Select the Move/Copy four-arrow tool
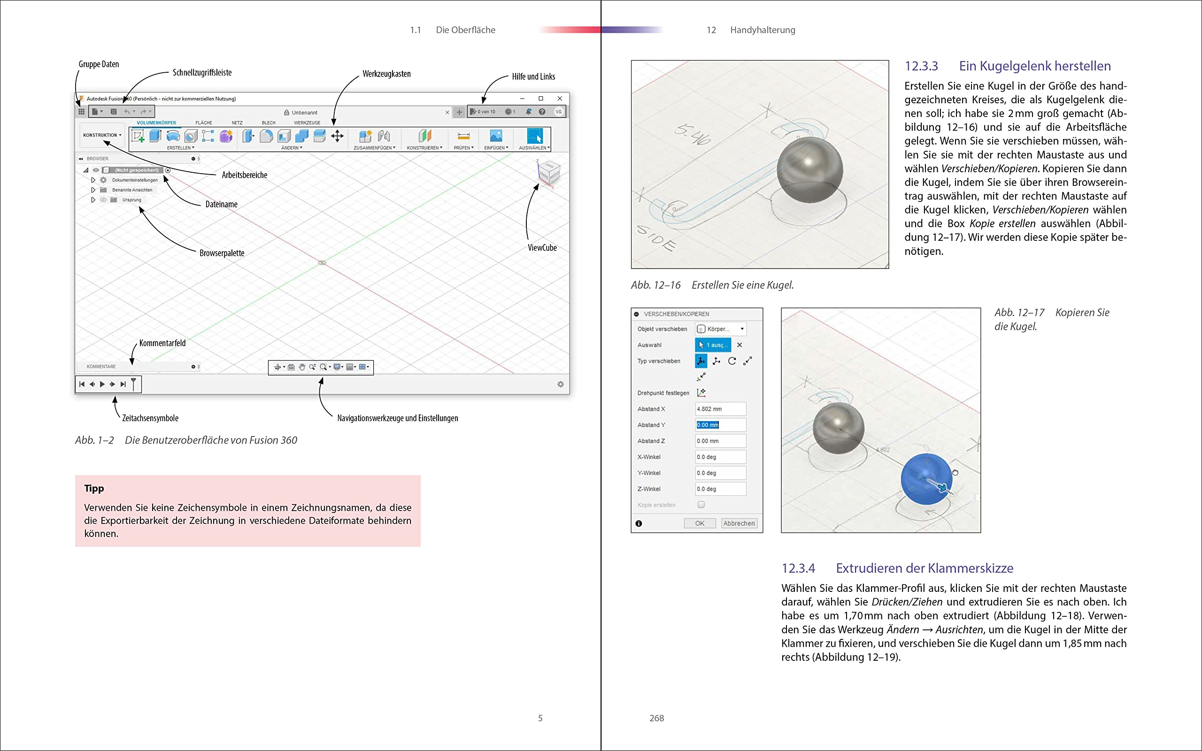The image size is (1202, 751). click(x=337, y=136)
